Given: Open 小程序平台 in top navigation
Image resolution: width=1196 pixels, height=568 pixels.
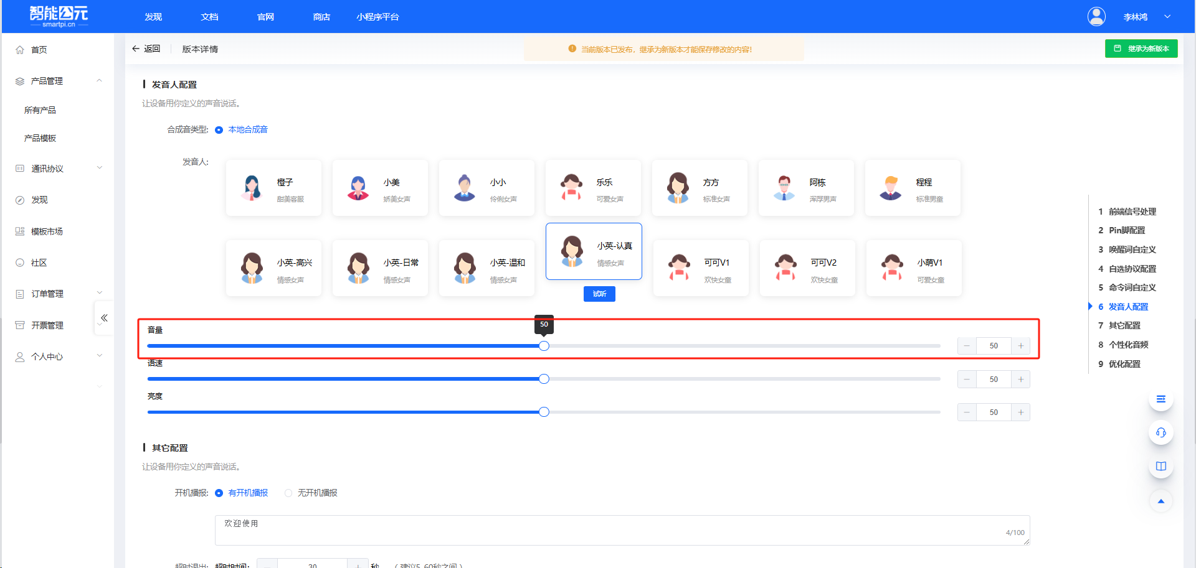Looking at the screenshot, I should pos(377,17).
